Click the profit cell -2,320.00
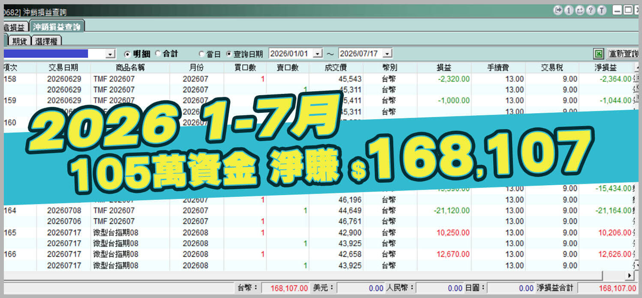The image size is (642, 298). point(454,79)
